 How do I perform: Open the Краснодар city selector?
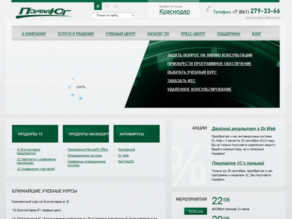click(x=175, y=12)
